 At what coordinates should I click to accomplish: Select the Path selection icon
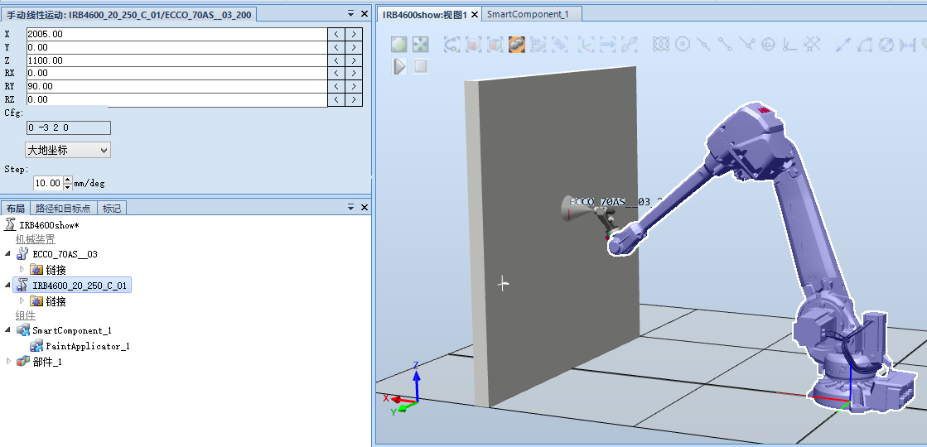pyautogui.click(x=630, y=45)
